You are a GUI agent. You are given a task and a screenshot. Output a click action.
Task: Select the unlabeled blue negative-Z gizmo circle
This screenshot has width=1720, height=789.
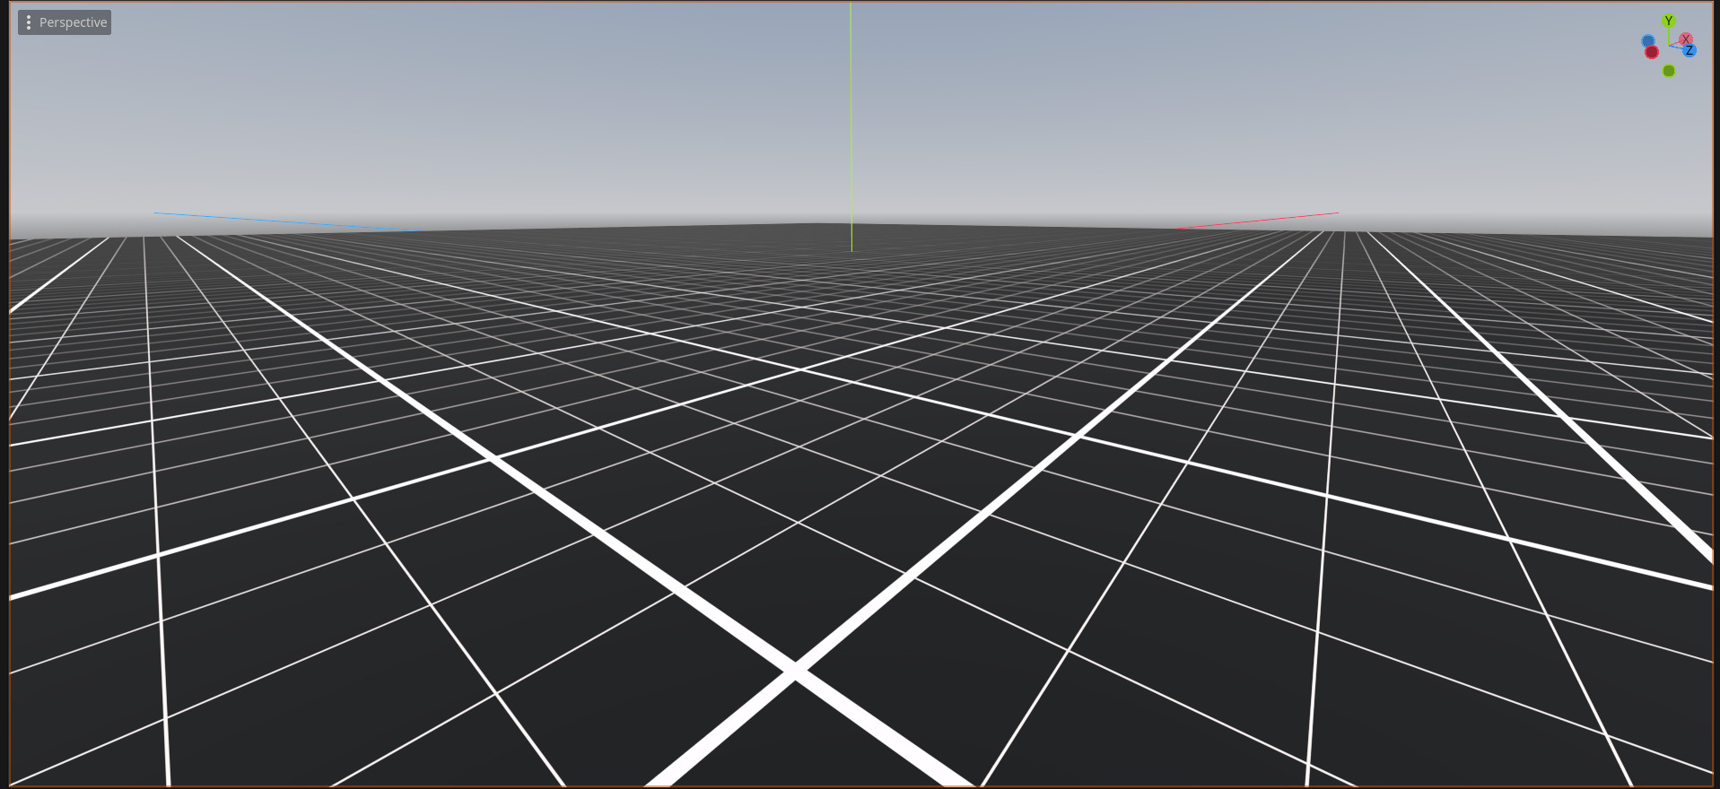(1648, 41)
